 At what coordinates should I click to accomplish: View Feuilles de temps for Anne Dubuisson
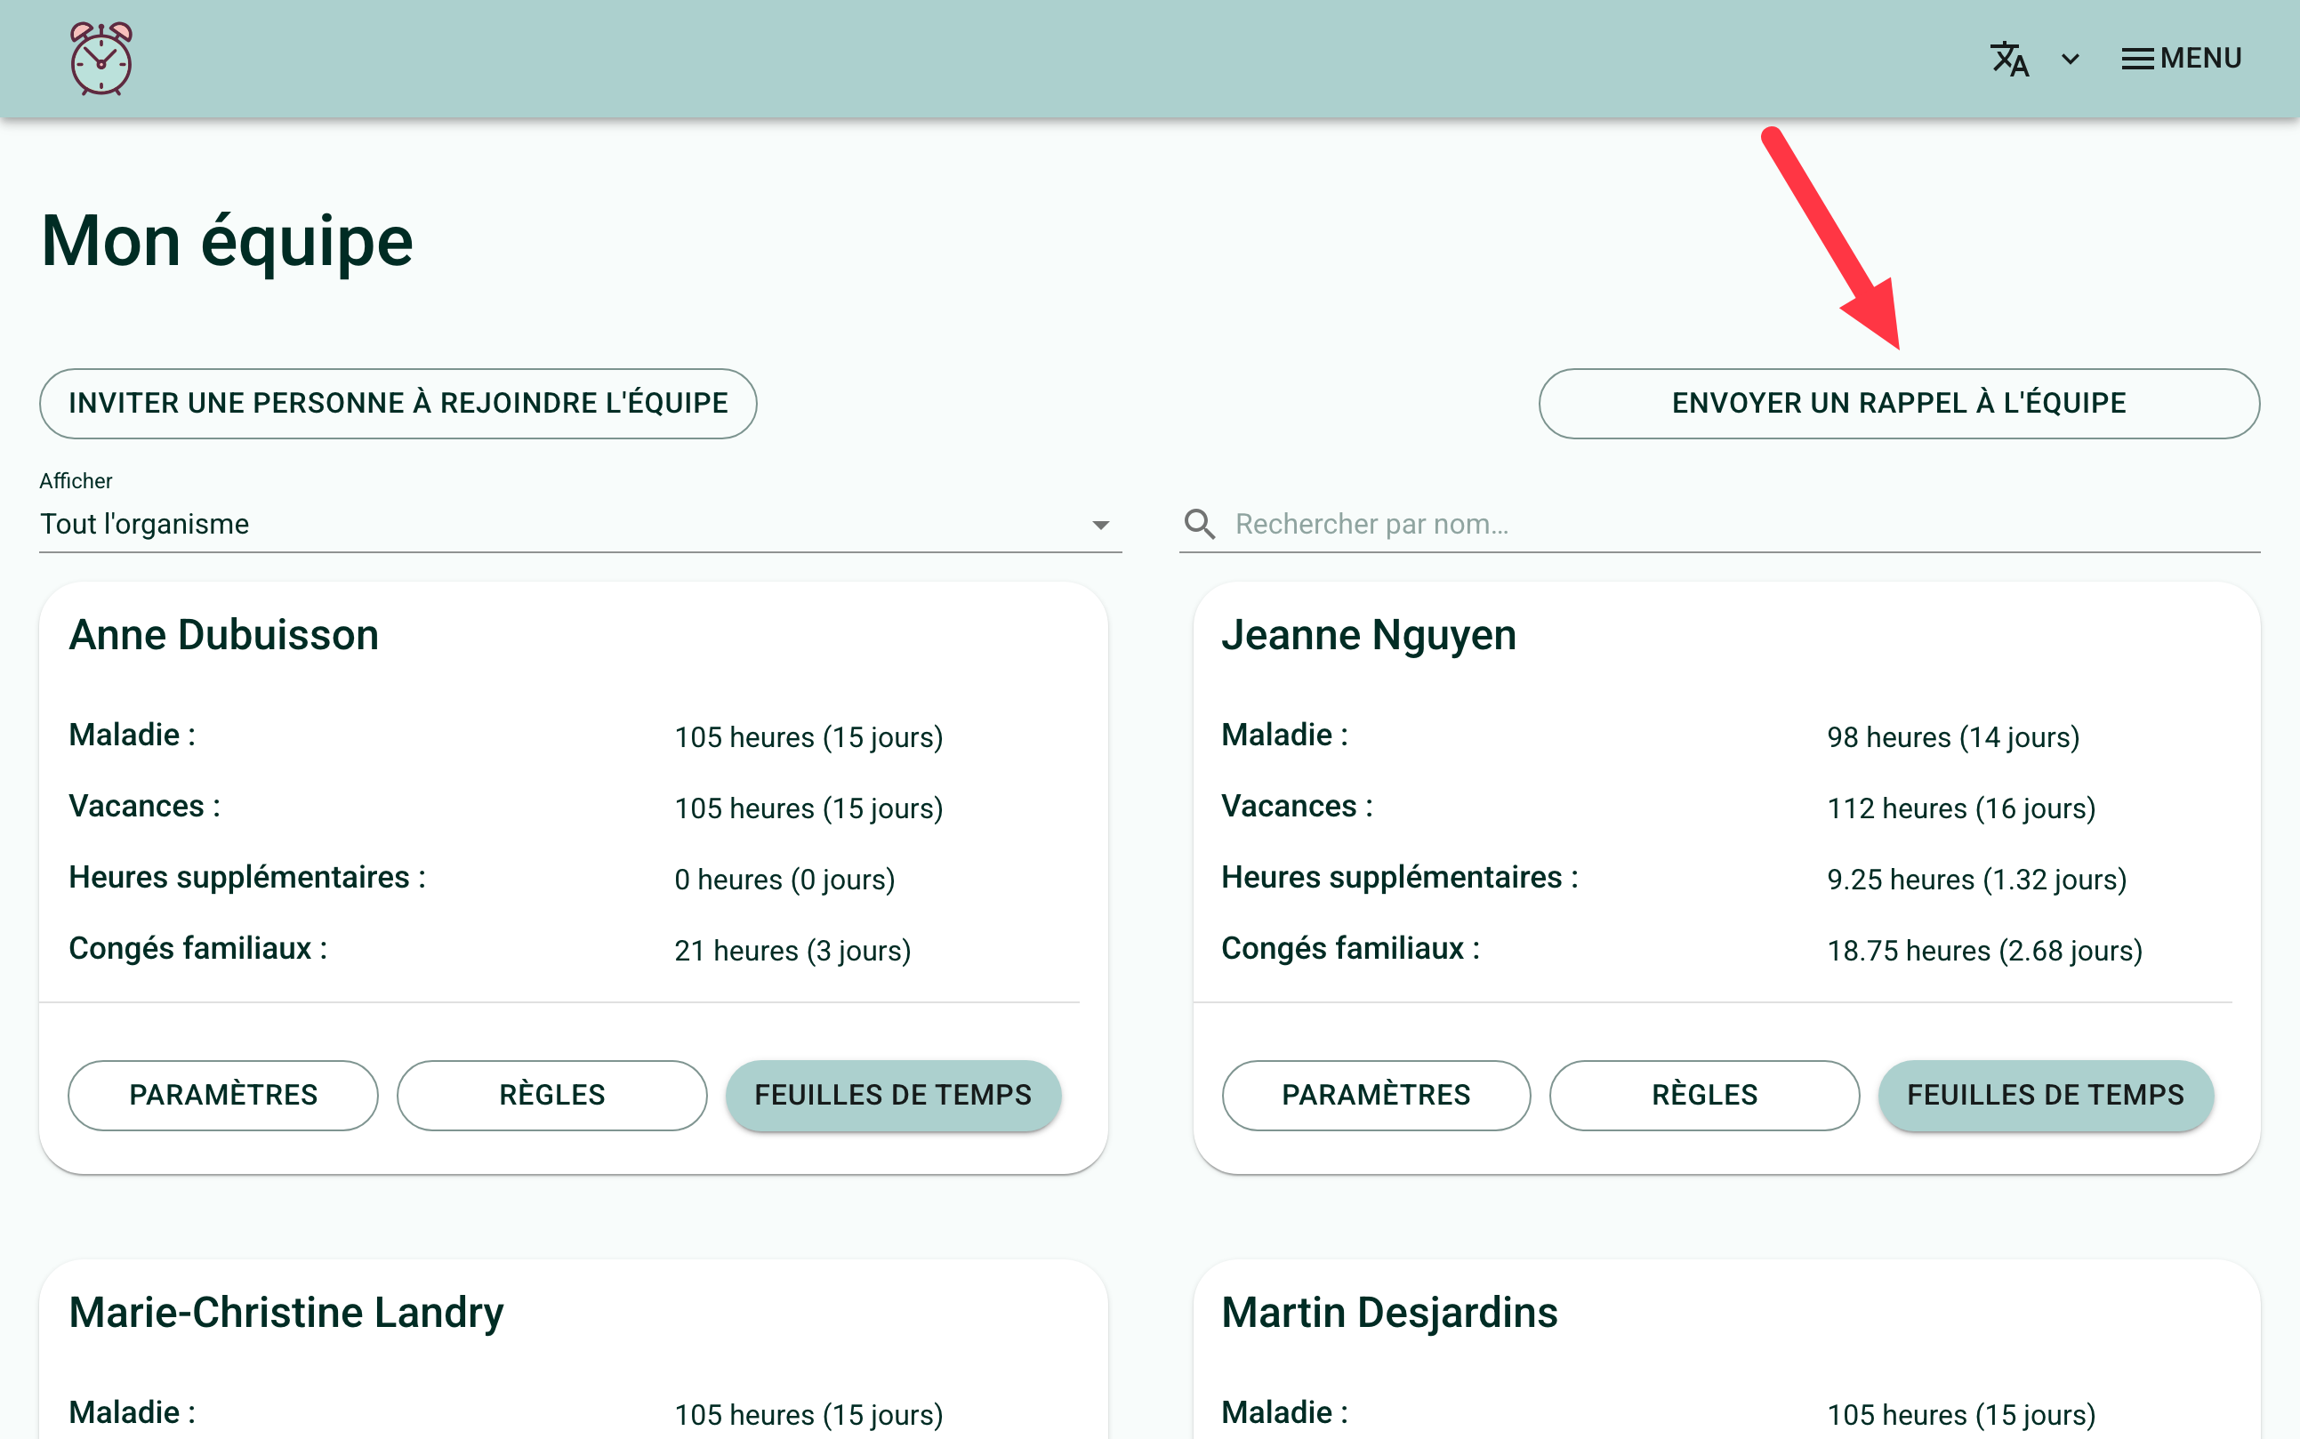pos(893,1096)
